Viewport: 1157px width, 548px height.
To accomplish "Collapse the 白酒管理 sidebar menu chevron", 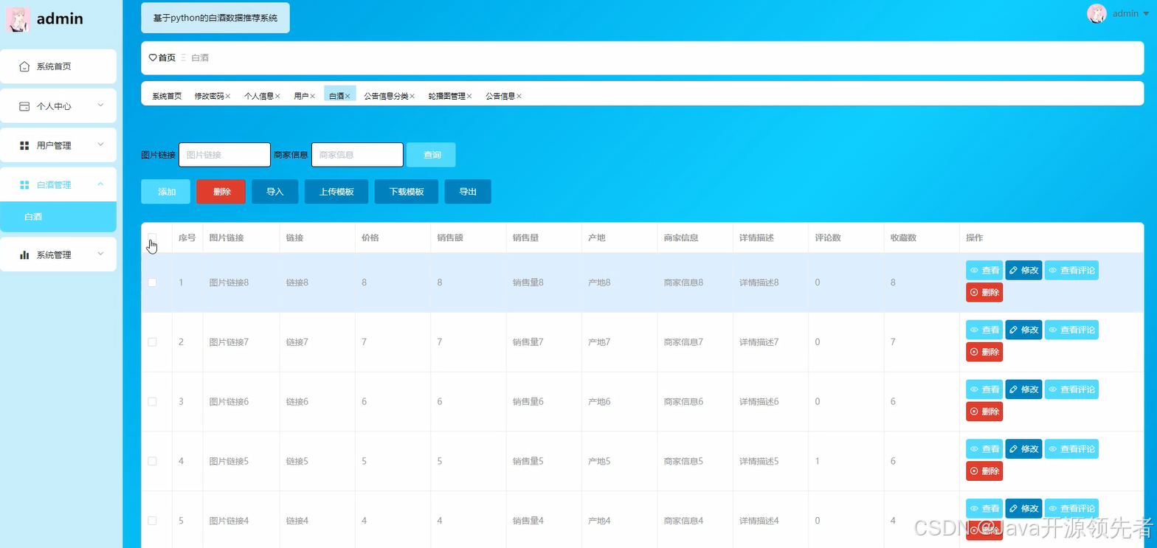I will point(100,184).
